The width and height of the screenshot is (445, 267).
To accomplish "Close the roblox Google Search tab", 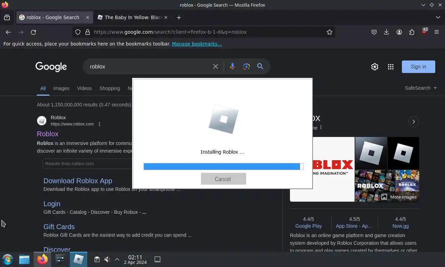I will click(88, 17).
